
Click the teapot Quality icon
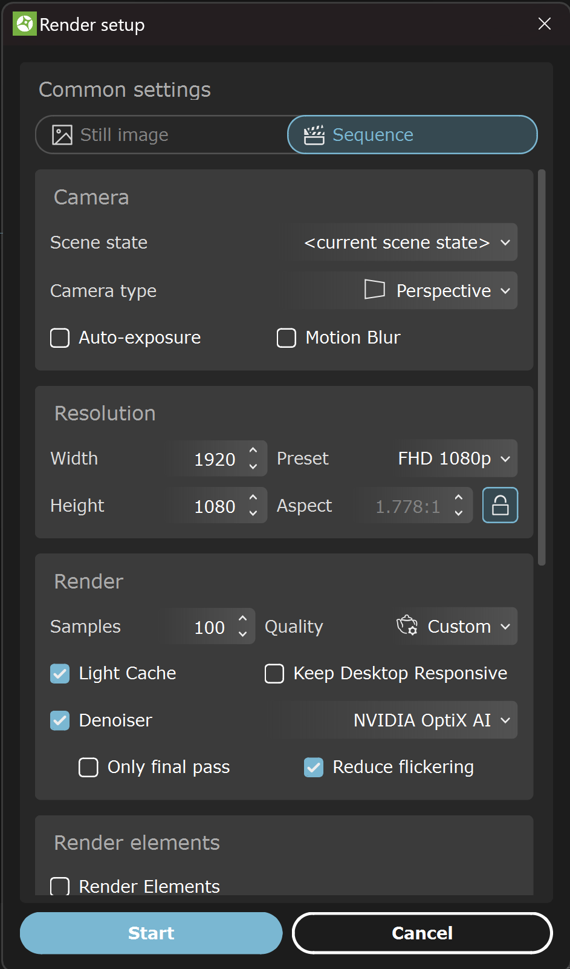pyautogui.click(x=407, y=625)
